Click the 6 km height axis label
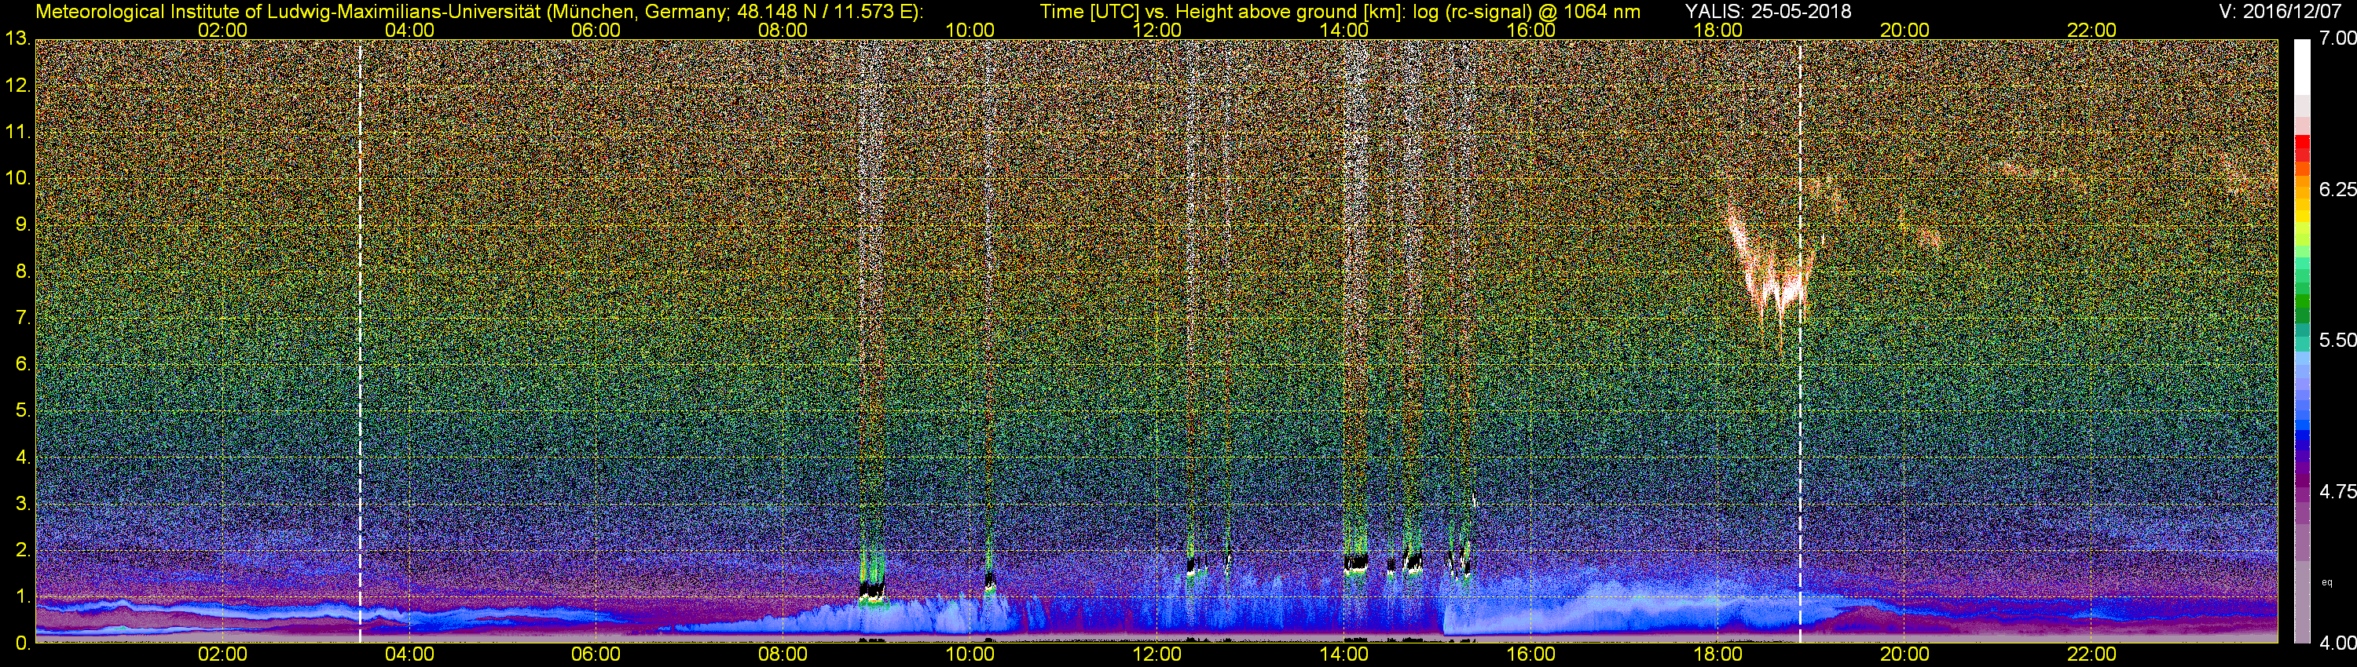 (22, 365)
